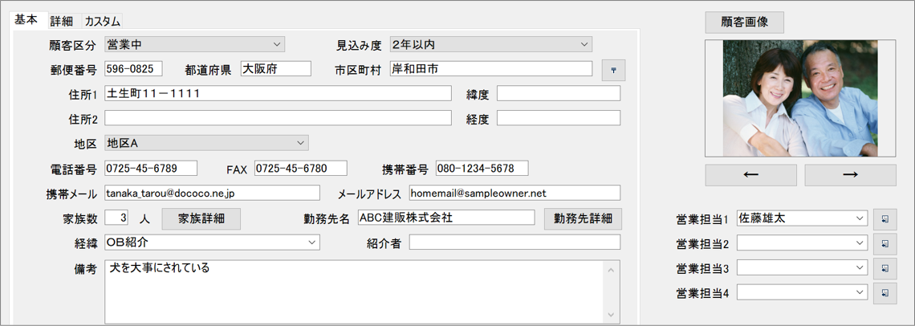Screen dimensions: 915x326
Task: Expand the 経緯 combo box
Action: coord(312,242)
